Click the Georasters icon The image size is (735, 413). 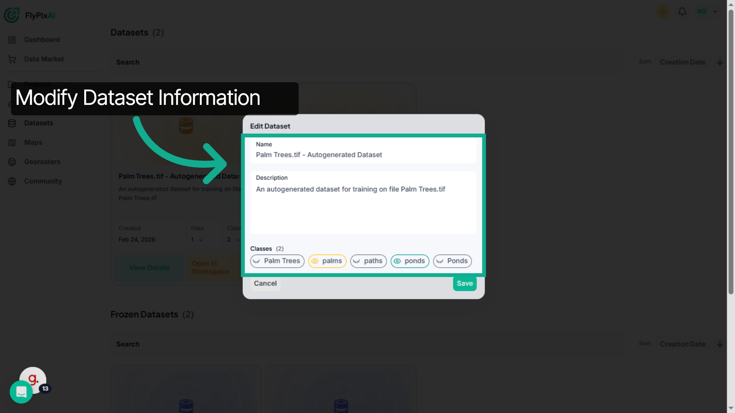point(12,162)
